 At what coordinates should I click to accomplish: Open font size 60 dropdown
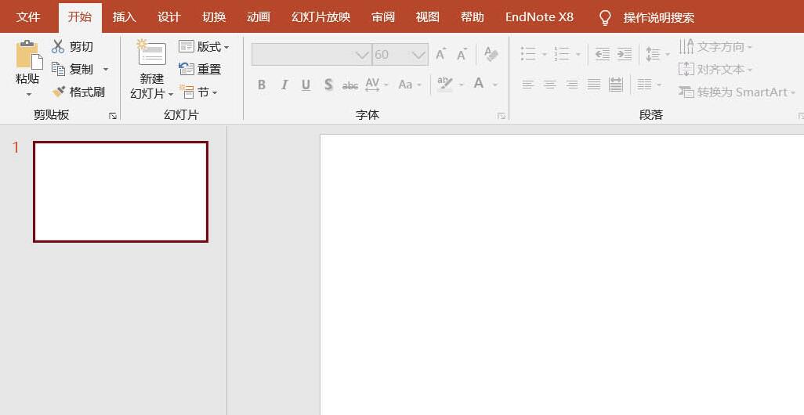click(419, 55)
